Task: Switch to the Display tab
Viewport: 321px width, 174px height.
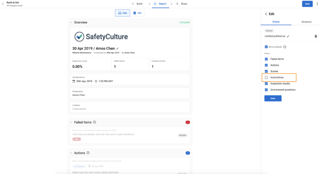Action: pos(276,22)
